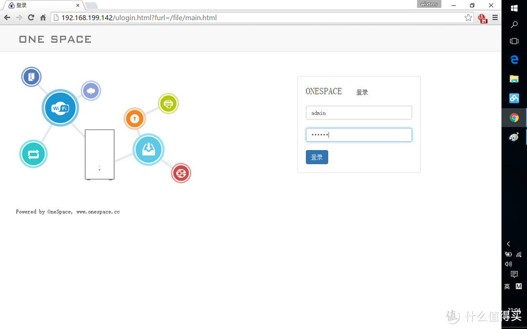Open the Paint palette app on taskbar
This screenshot has width=527, height=329.
514,137
